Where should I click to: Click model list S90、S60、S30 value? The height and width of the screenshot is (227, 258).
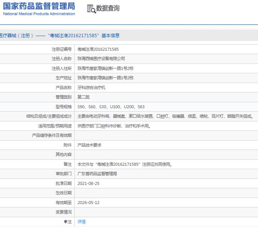tap(111, 107)
